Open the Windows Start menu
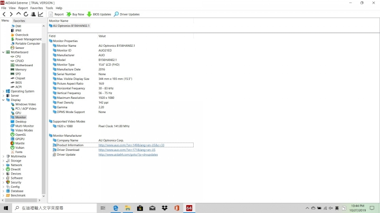This screenshot has width=380, height=213. coord(6,208)
